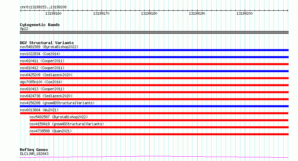Screen dimensions: 298x161
Task: Open dgv7085n100 (Coe2014) variant label
Action: click(41, 82)
